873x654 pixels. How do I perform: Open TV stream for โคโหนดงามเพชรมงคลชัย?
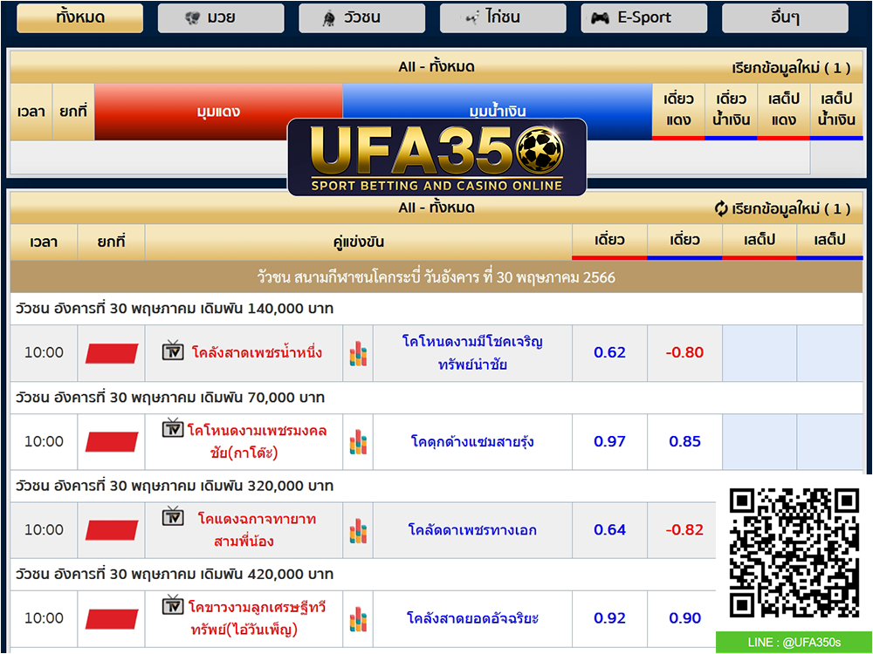pos(173,427)
